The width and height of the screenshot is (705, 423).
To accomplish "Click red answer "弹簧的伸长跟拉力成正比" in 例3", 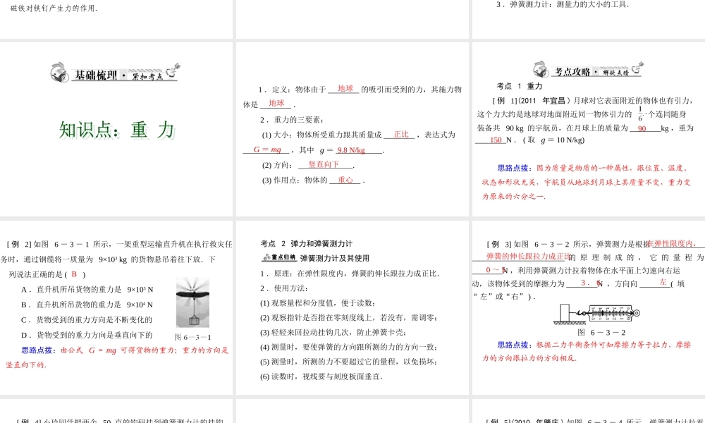I will pyautogui.click(x=527, y=256).
